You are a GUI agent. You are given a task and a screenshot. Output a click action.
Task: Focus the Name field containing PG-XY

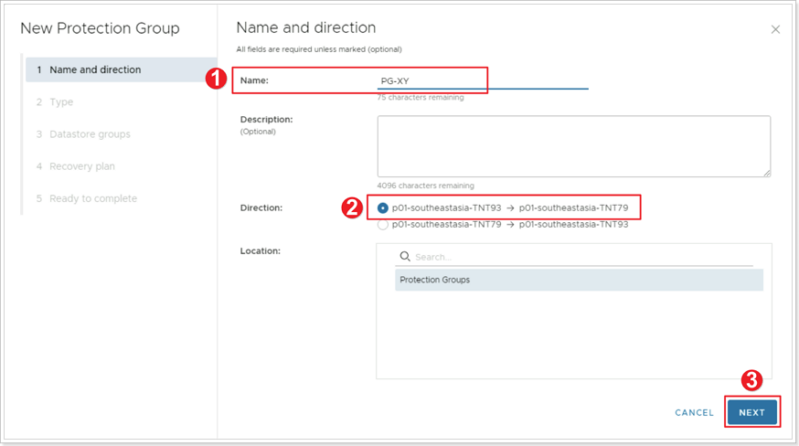tap(483, 81)
